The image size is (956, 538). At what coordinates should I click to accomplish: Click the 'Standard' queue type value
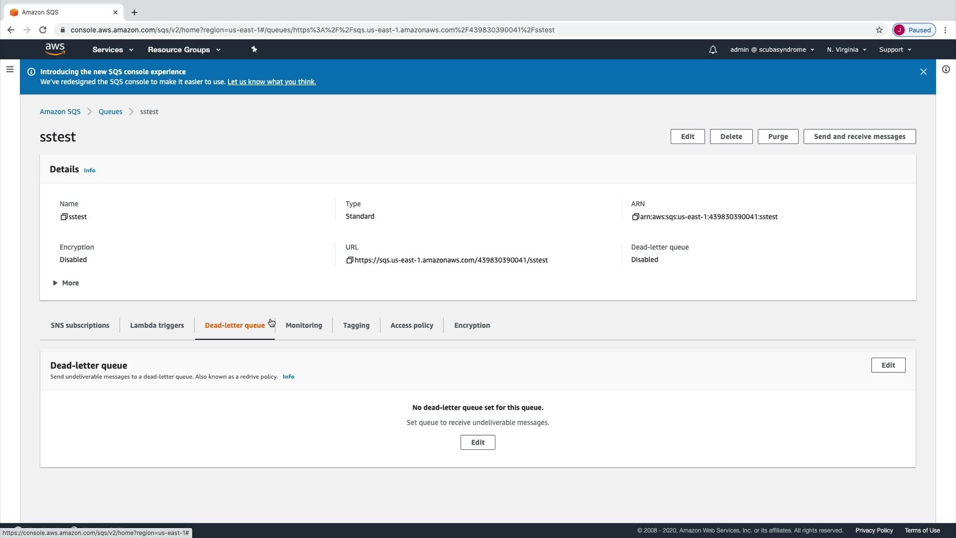360,216
